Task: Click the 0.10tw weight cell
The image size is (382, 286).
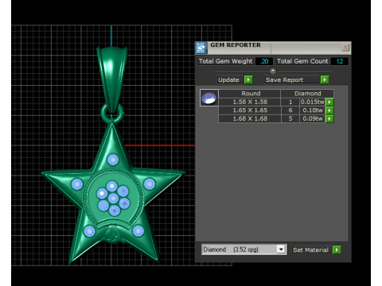Action: pos(312,110)
